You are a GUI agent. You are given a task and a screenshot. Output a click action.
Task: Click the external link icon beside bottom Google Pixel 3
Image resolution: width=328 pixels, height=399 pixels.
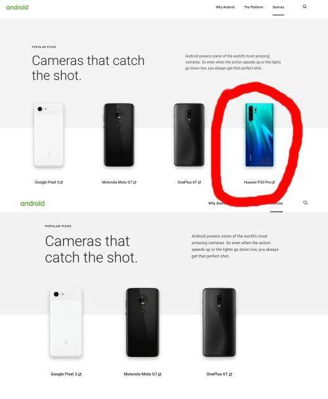point(79,374)
